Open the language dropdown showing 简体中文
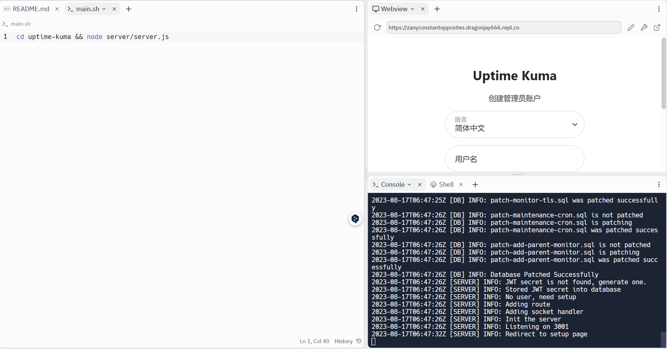 [514, 124]
